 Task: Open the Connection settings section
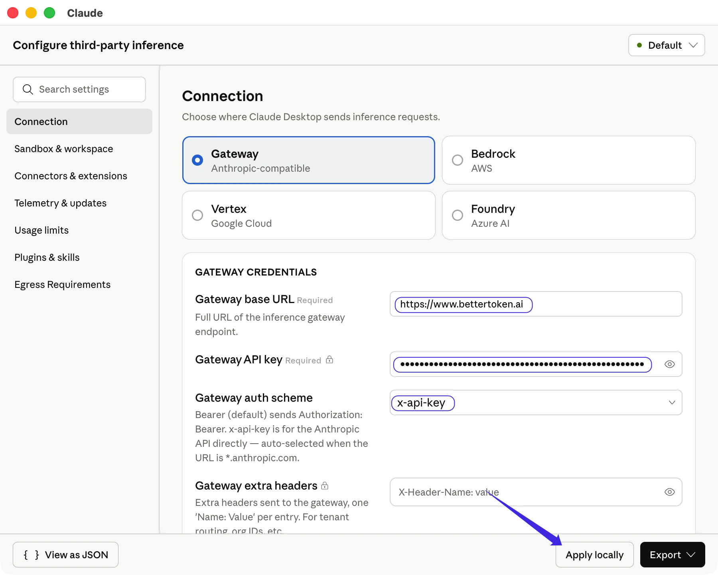point(79,121)
